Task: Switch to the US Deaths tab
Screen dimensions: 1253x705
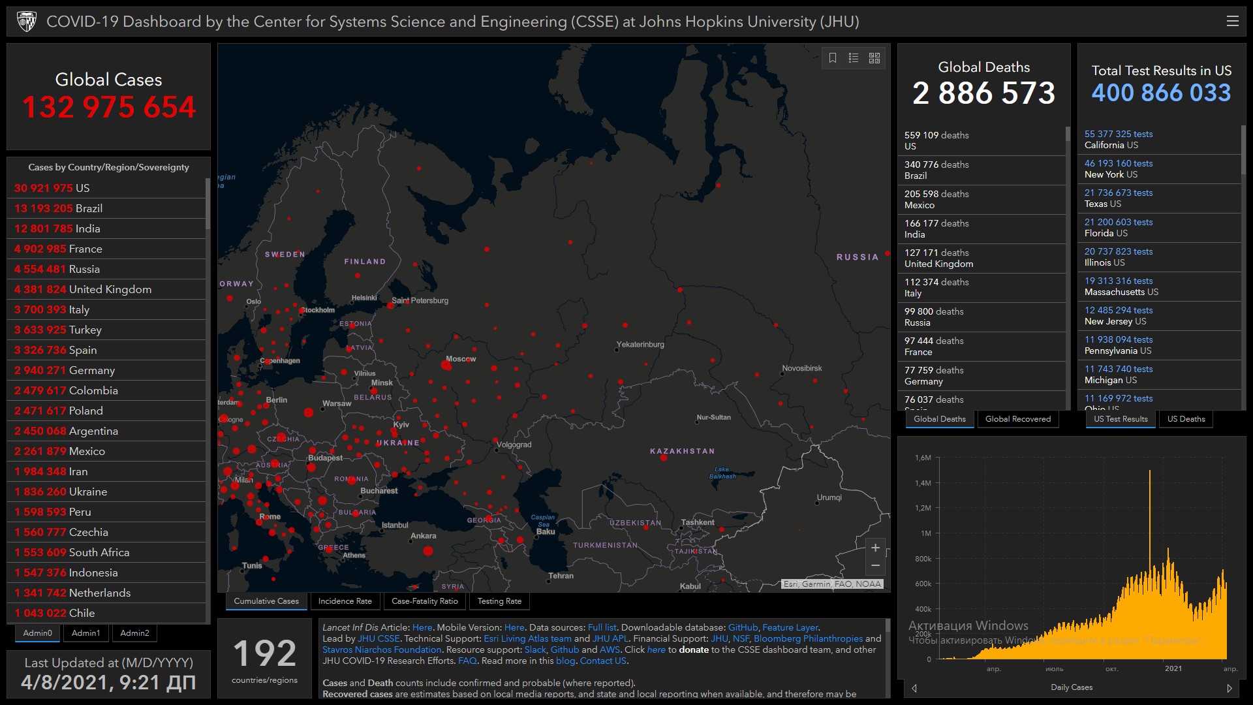Action: click(x=1186, y=419)
